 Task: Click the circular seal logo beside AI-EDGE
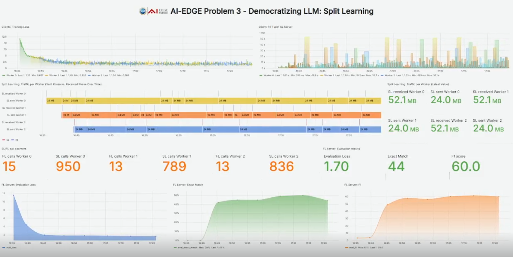[143, 11]
